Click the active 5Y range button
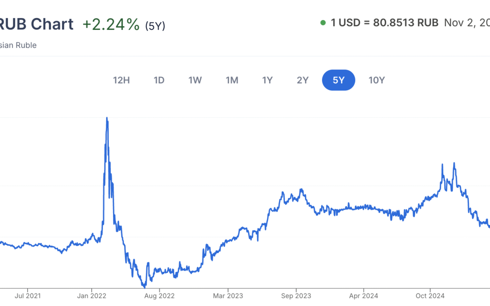The image size is (490, 306). (338, 80)
